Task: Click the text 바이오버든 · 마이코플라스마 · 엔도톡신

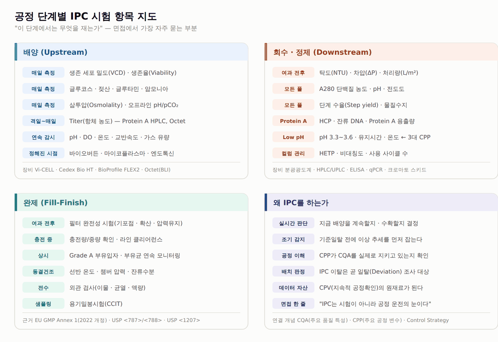Action: (122, 154)
